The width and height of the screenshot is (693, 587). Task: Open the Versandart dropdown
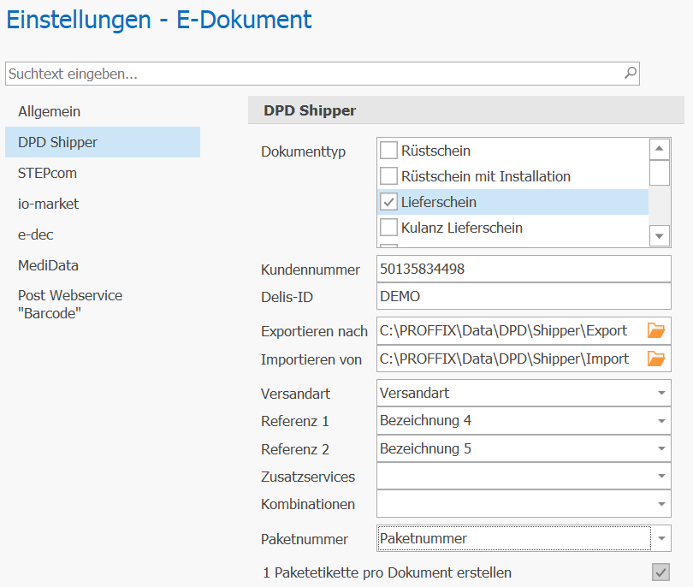click(661, 393)
